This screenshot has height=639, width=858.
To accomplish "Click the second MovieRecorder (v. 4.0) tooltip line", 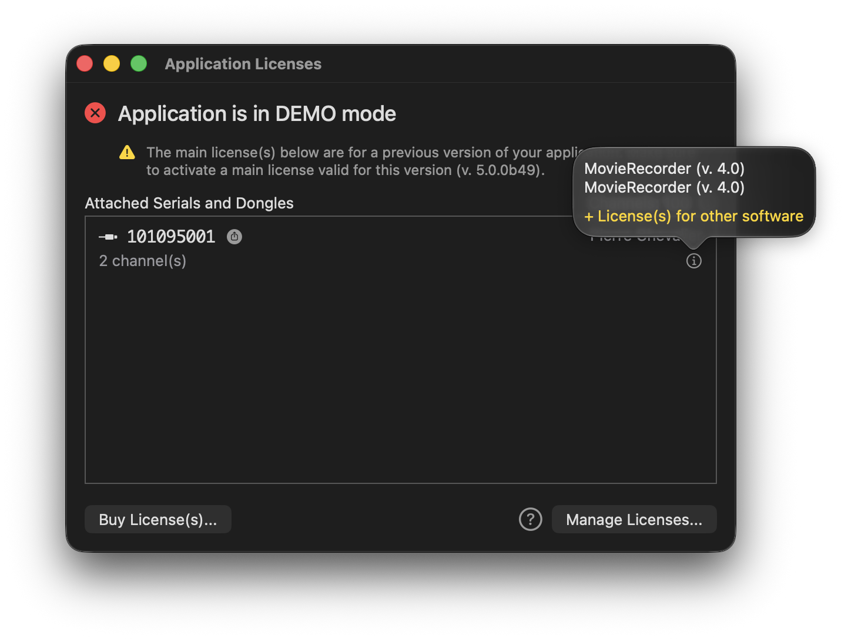I will [x=664, y=187].
